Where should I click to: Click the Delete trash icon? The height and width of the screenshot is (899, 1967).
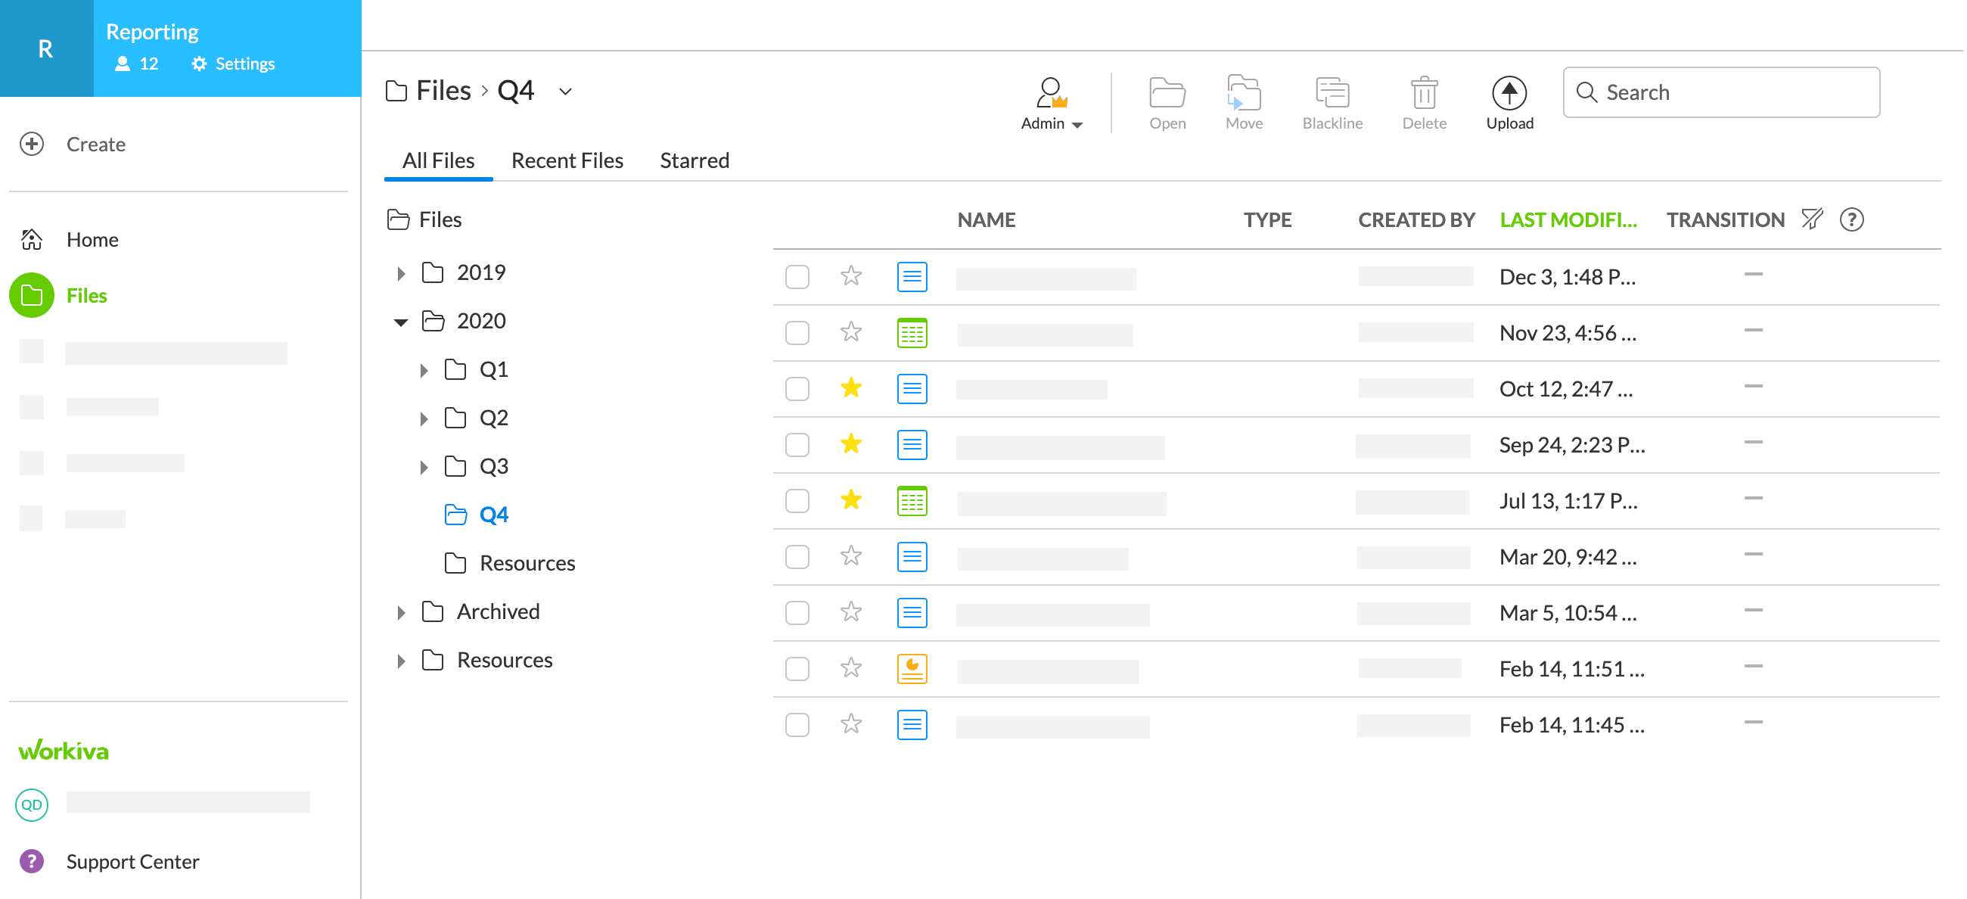point(1422,93)
